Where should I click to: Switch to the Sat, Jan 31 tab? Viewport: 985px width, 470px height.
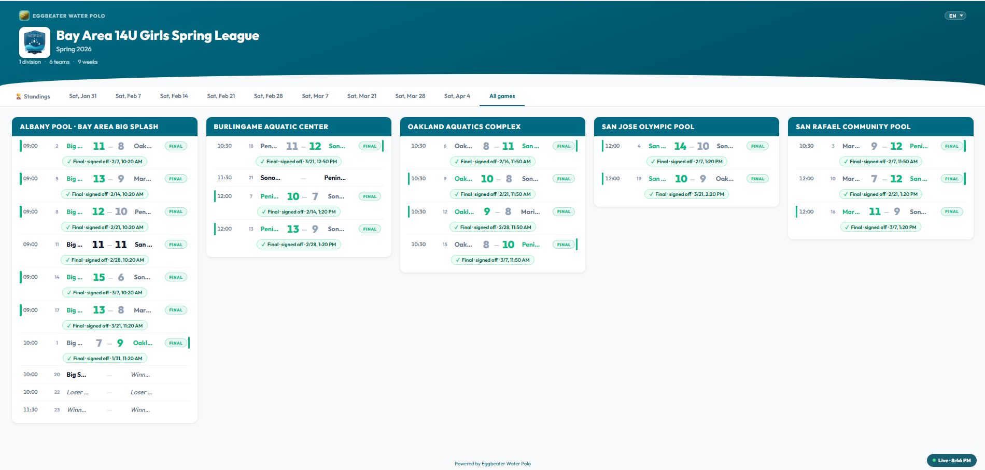(x=83, y=96)
